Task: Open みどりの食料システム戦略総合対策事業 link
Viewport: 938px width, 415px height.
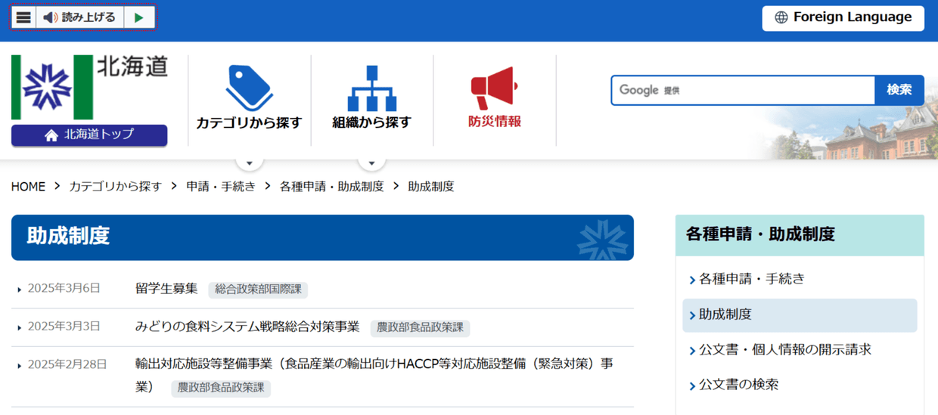Action: pos(247,327)
